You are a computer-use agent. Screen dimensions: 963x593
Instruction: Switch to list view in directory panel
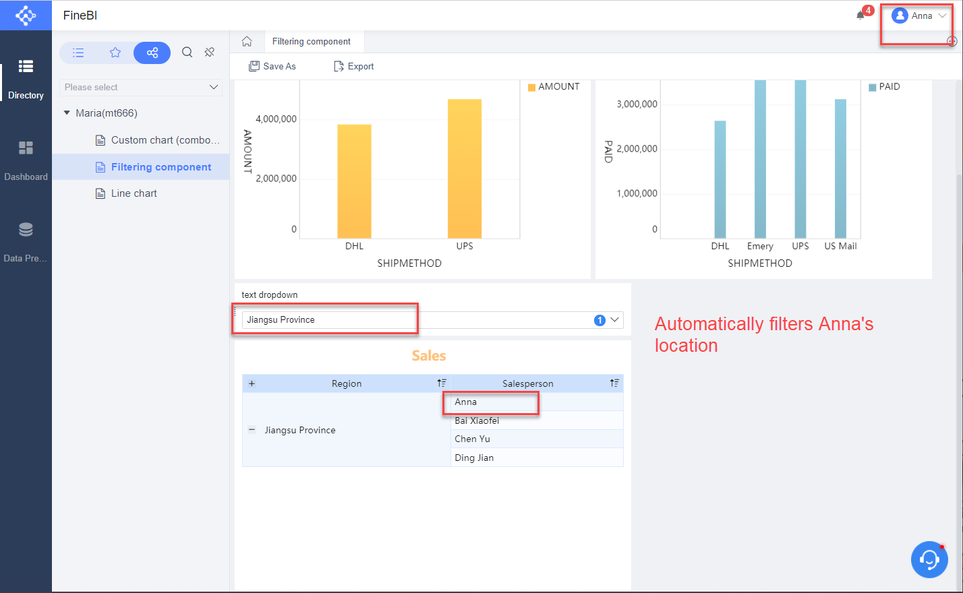click(78, 53)
